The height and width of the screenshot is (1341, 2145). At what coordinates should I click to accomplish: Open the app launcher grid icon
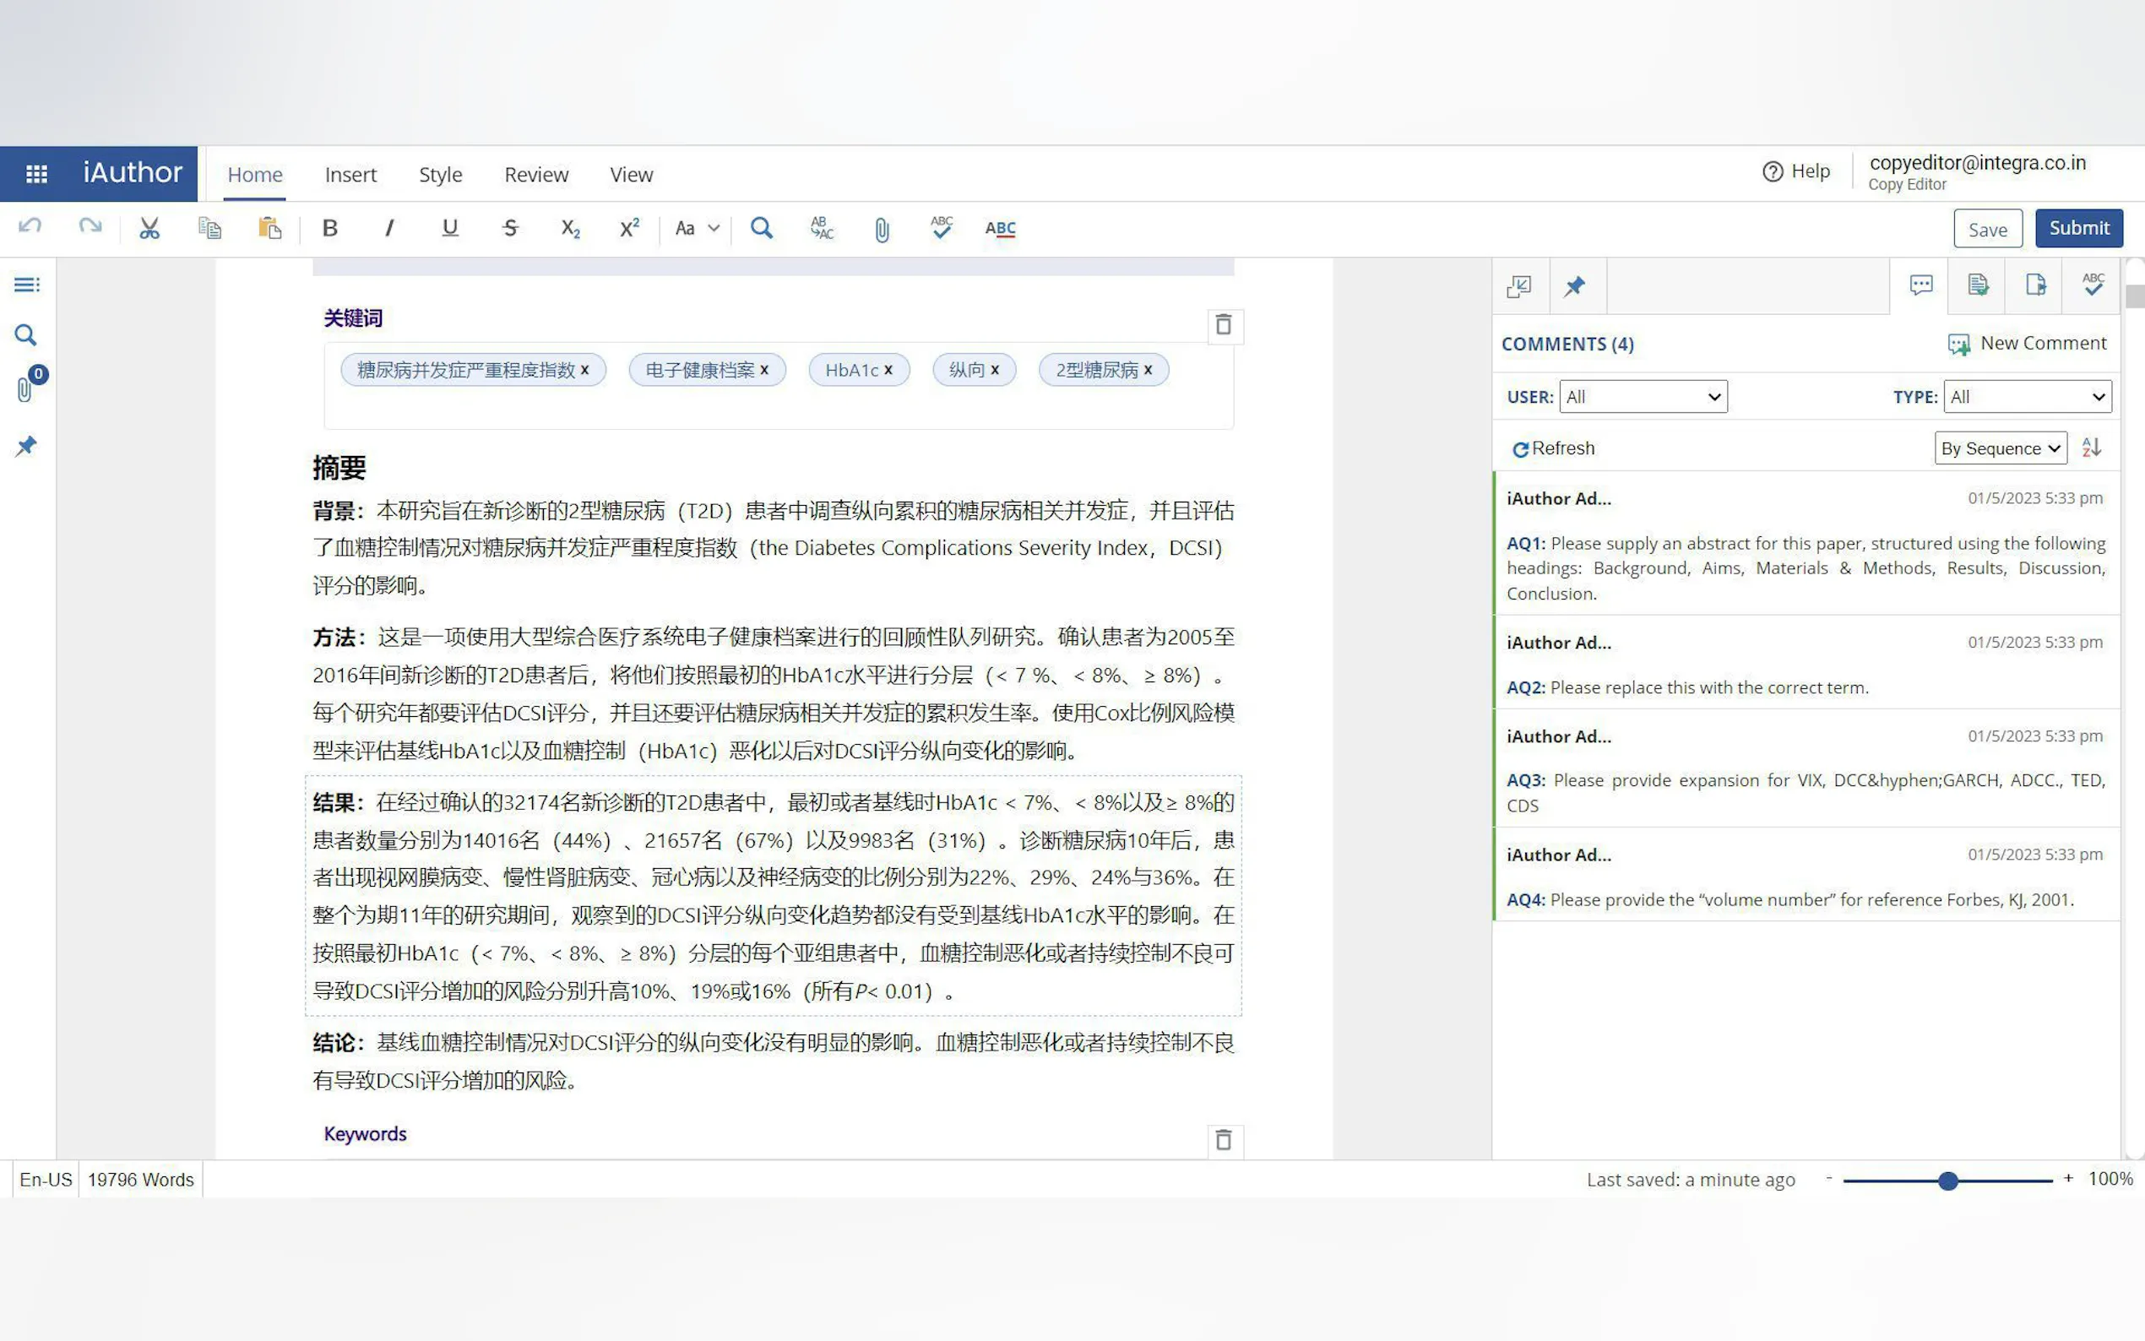[36, 173]
